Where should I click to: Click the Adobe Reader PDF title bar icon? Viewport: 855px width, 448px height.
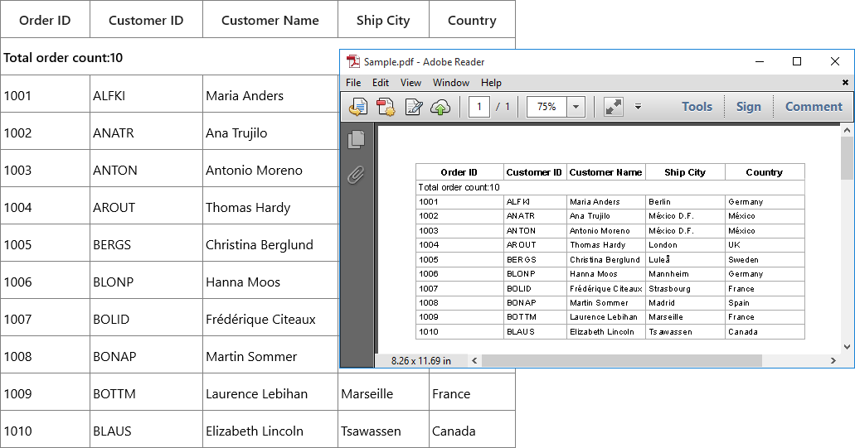(353, 61)
